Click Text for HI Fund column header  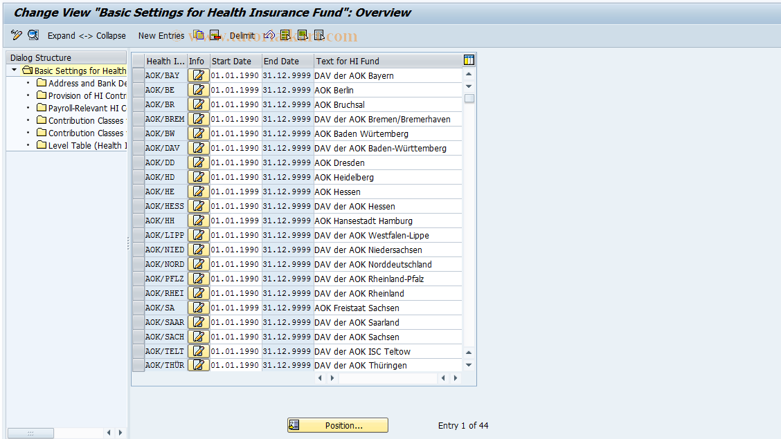388,61
